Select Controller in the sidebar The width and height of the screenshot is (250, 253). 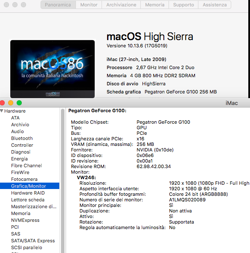click(x=22, y=145)
